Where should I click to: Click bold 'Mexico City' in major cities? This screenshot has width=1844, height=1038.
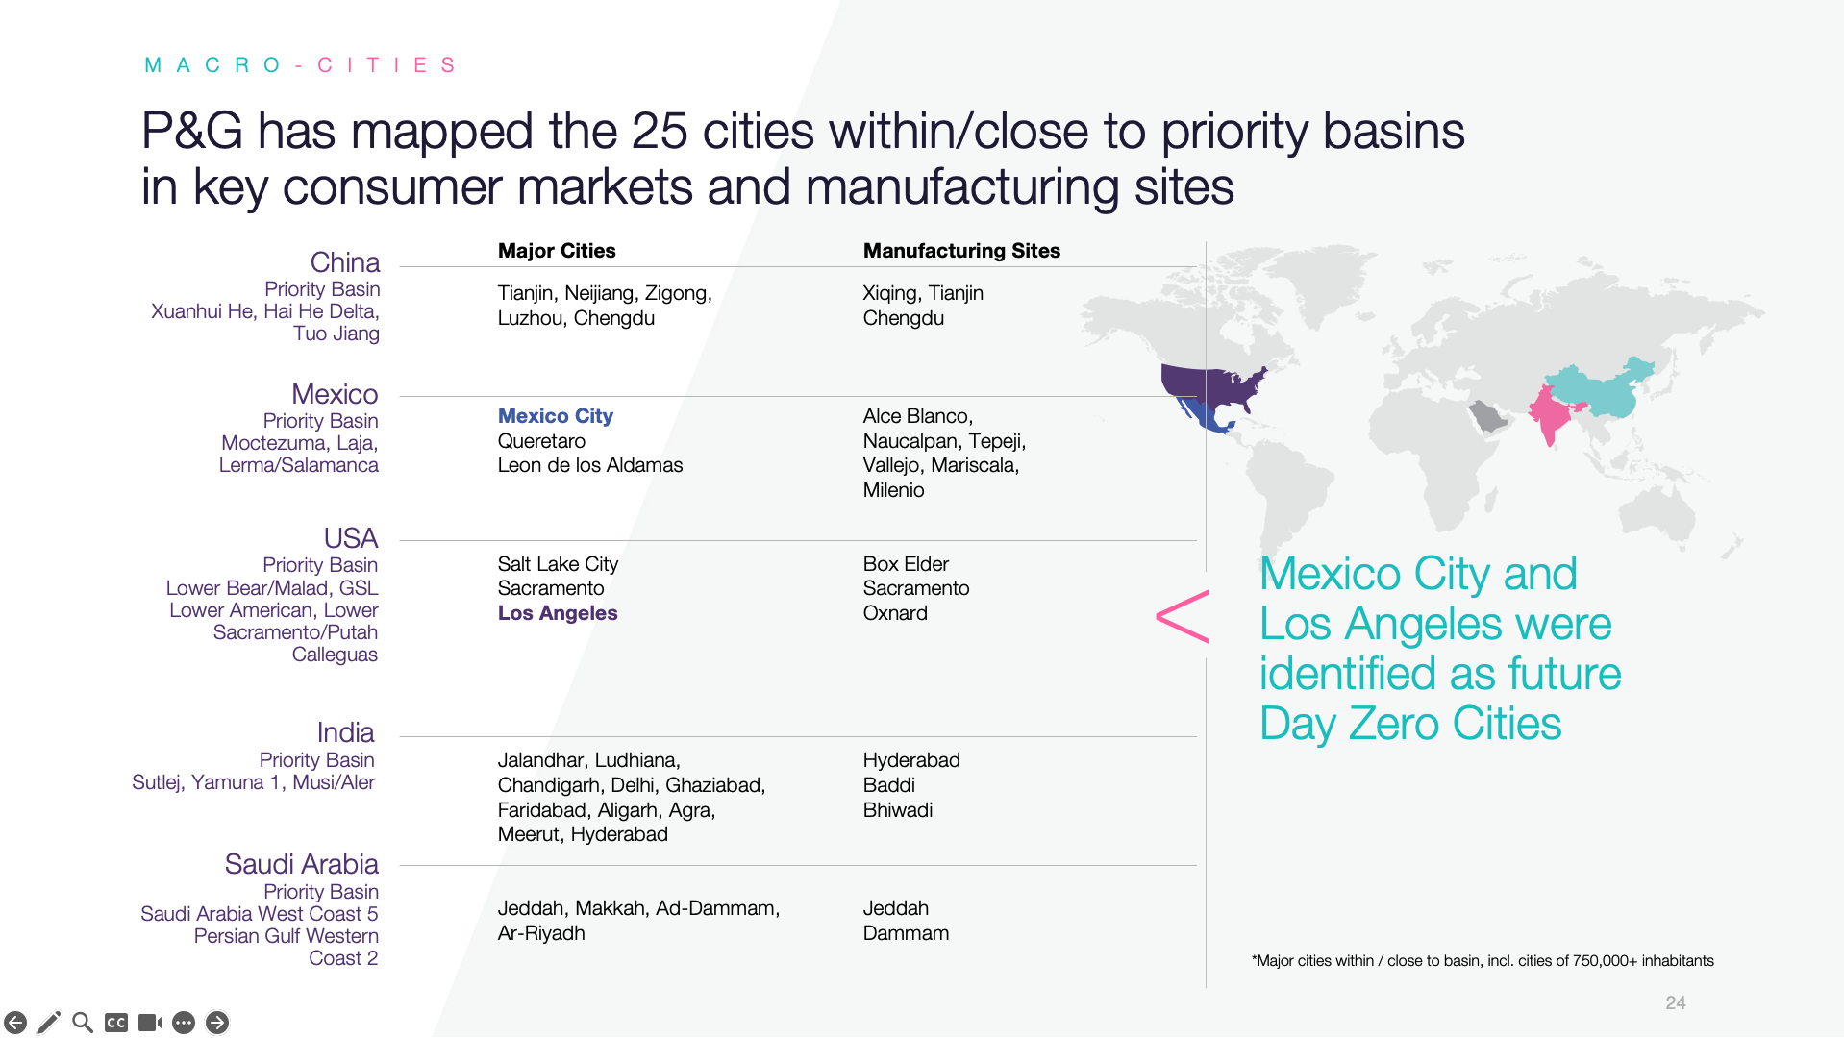tap(556, 416)
